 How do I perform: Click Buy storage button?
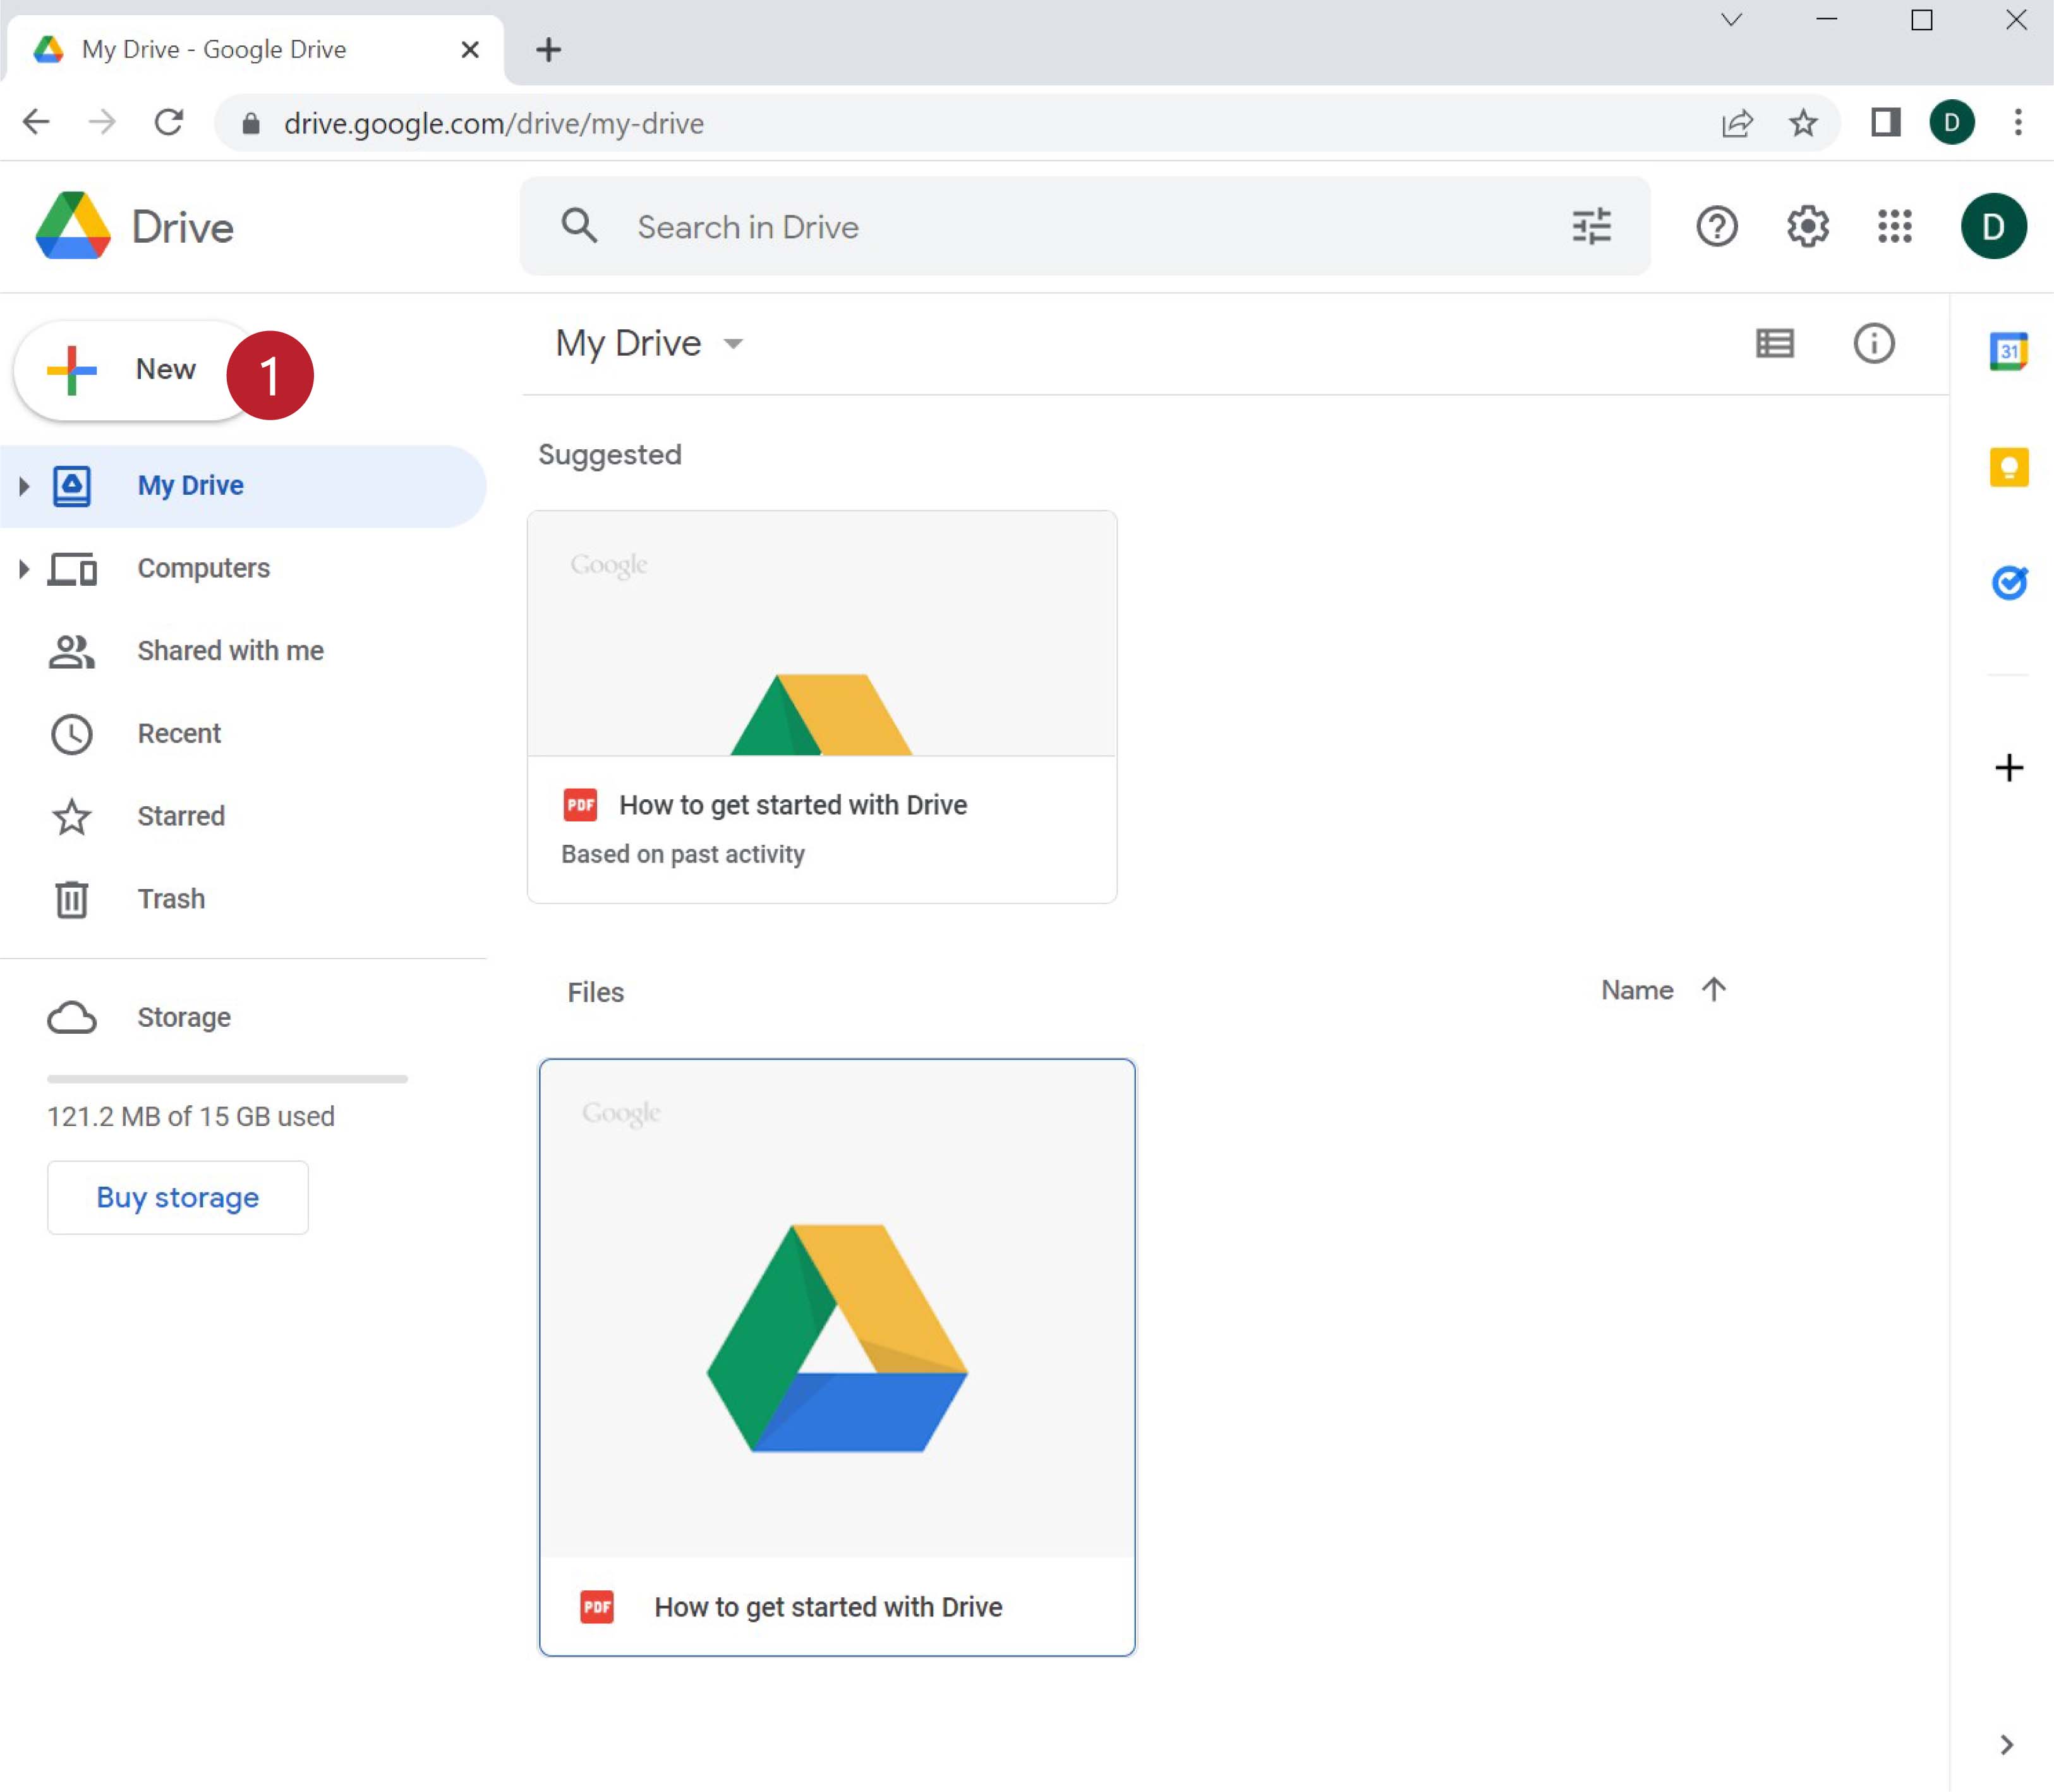tap(178, 1197)
